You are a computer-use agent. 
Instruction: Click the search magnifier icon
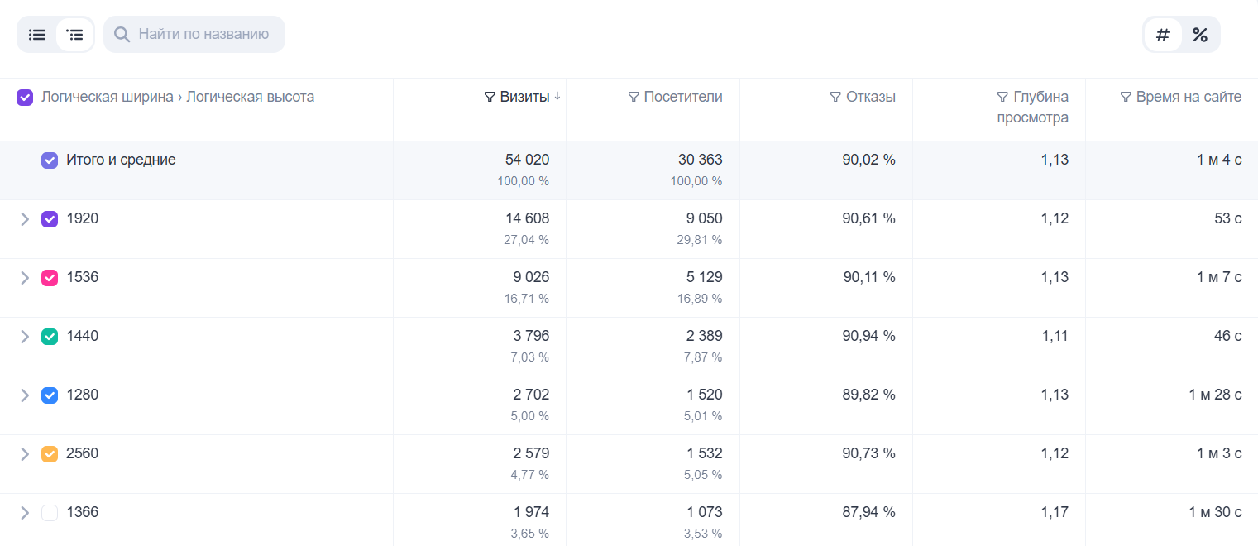(122, 35)
